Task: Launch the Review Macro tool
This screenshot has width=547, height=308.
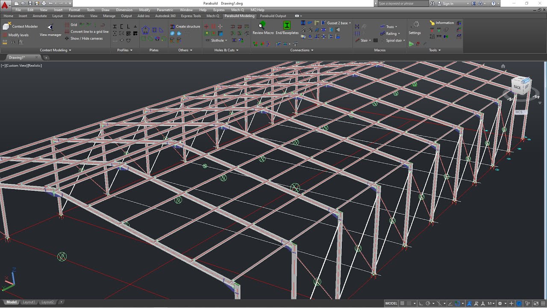Action: (263, 28)
